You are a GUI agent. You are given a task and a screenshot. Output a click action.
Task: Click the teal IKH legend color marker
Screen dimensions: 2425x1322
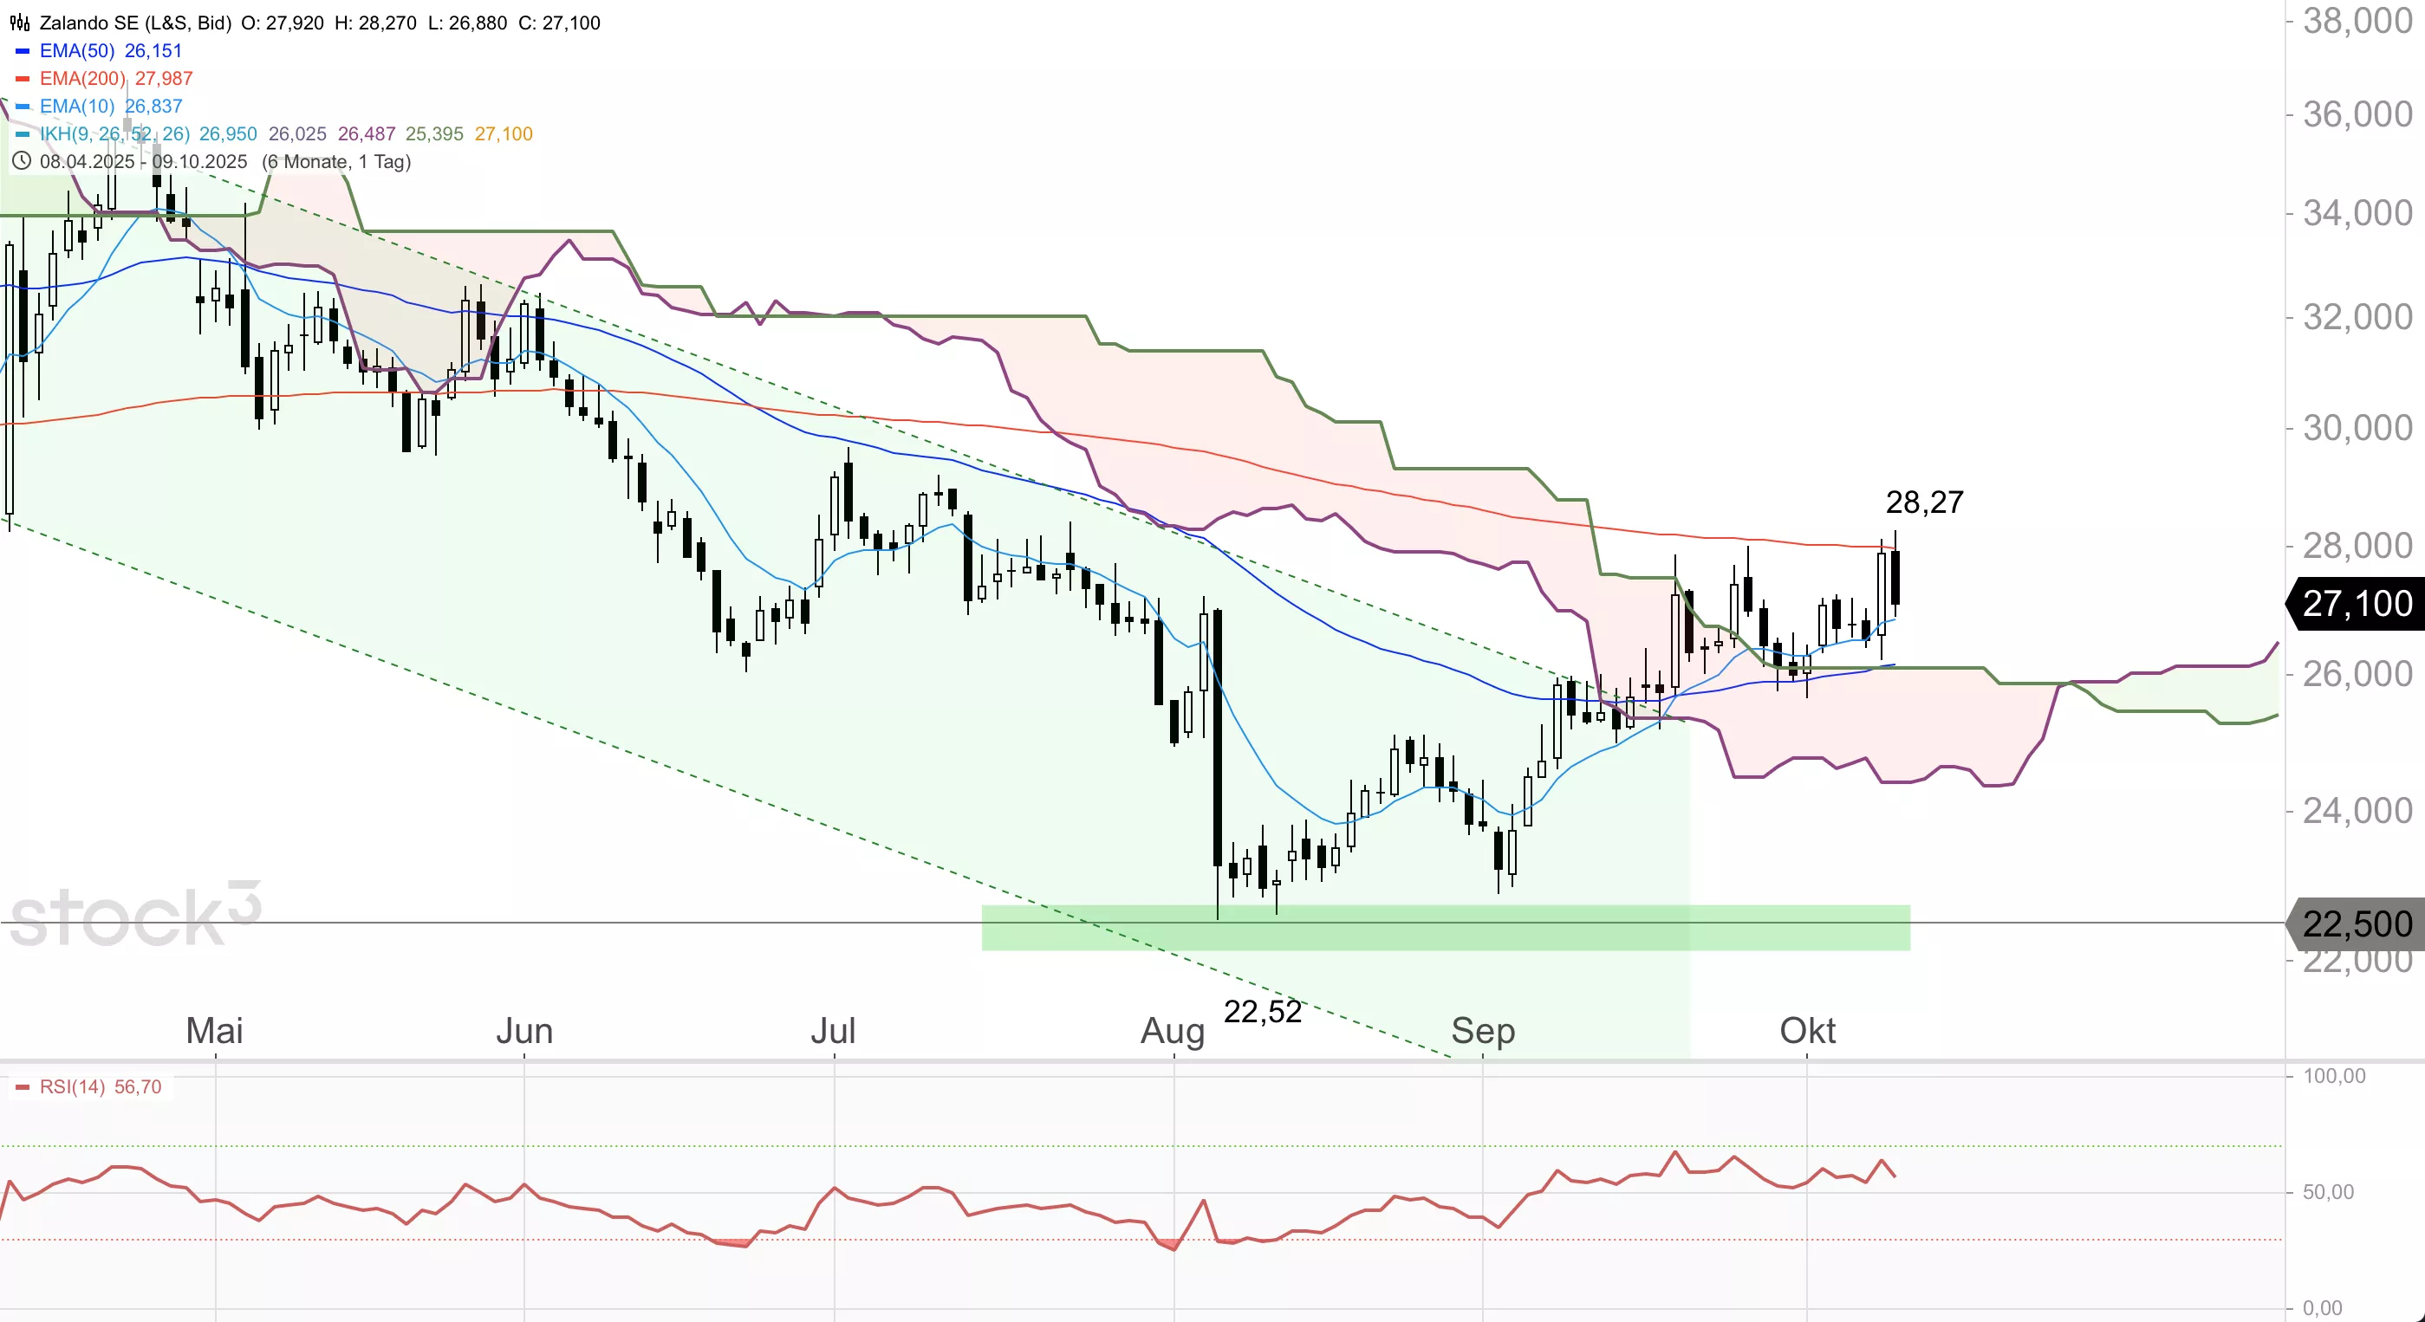coord(23,134)
